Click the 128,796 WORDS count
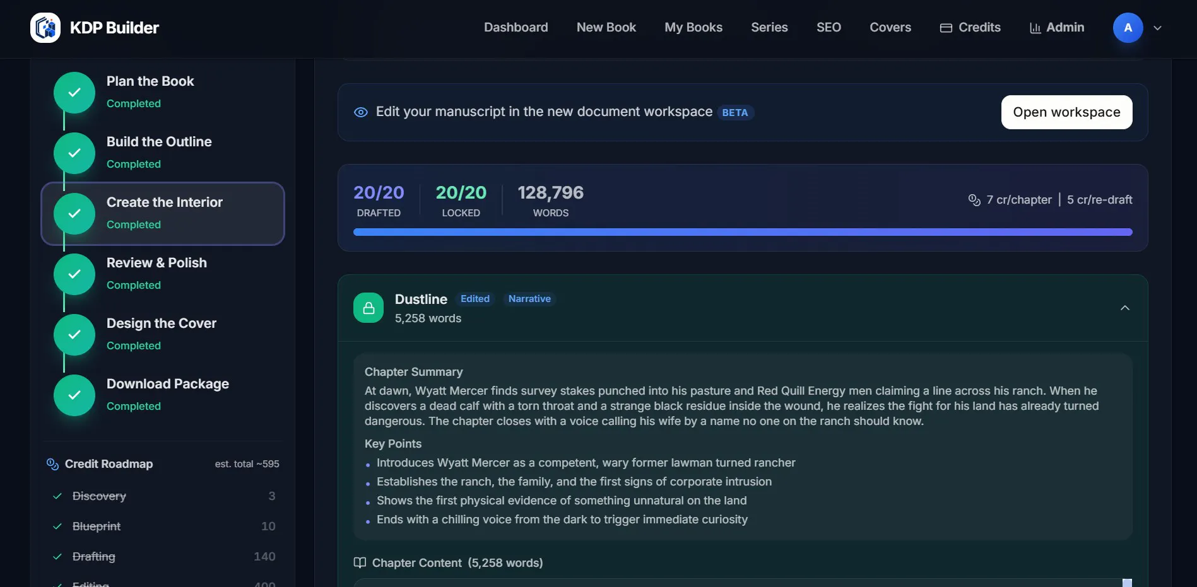Viewport: 1197px width, 587px height. pyautogui.click(x=550, y=201)
